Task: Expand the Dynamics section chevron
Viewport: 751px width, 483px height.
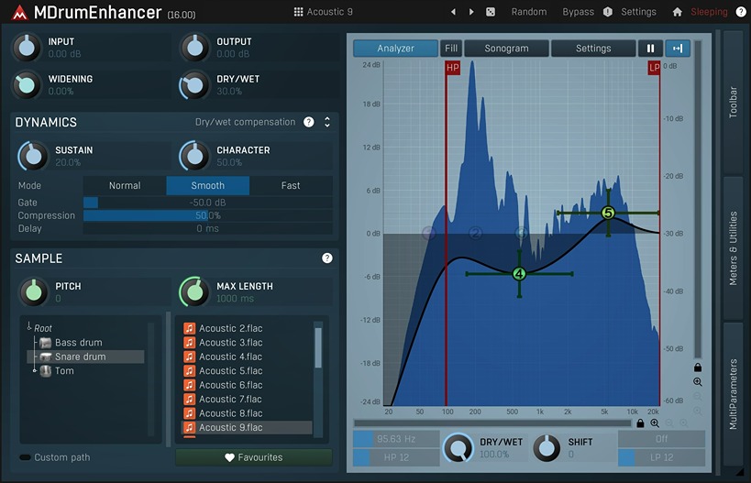Action: pos(327,122)
